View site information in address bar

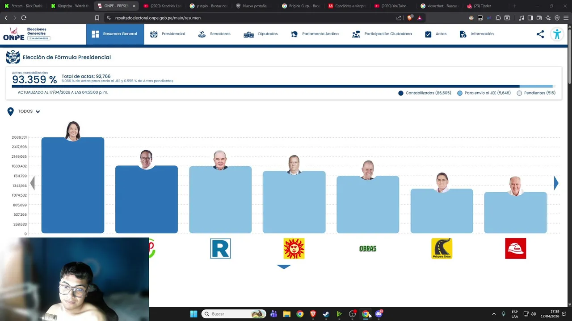click(x=108, y=18)
